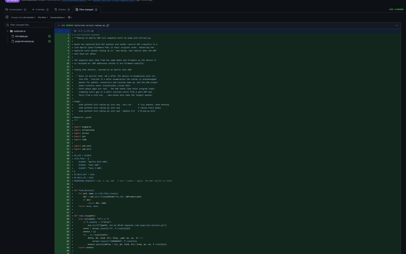This screenshot has height=254, width=406.
Task: Open the File filter dropdown
Action: point(43,18)
